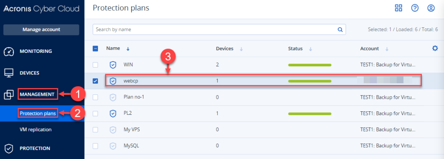Click the Devices column header

225,49
